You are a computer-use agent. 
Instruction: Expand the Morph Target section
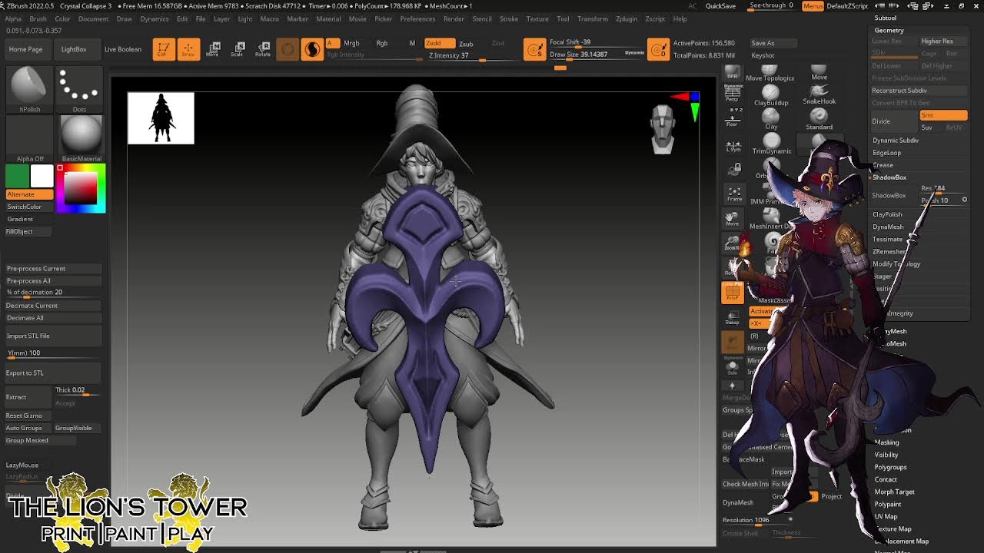pyautogui.click(x=894, y=492)
